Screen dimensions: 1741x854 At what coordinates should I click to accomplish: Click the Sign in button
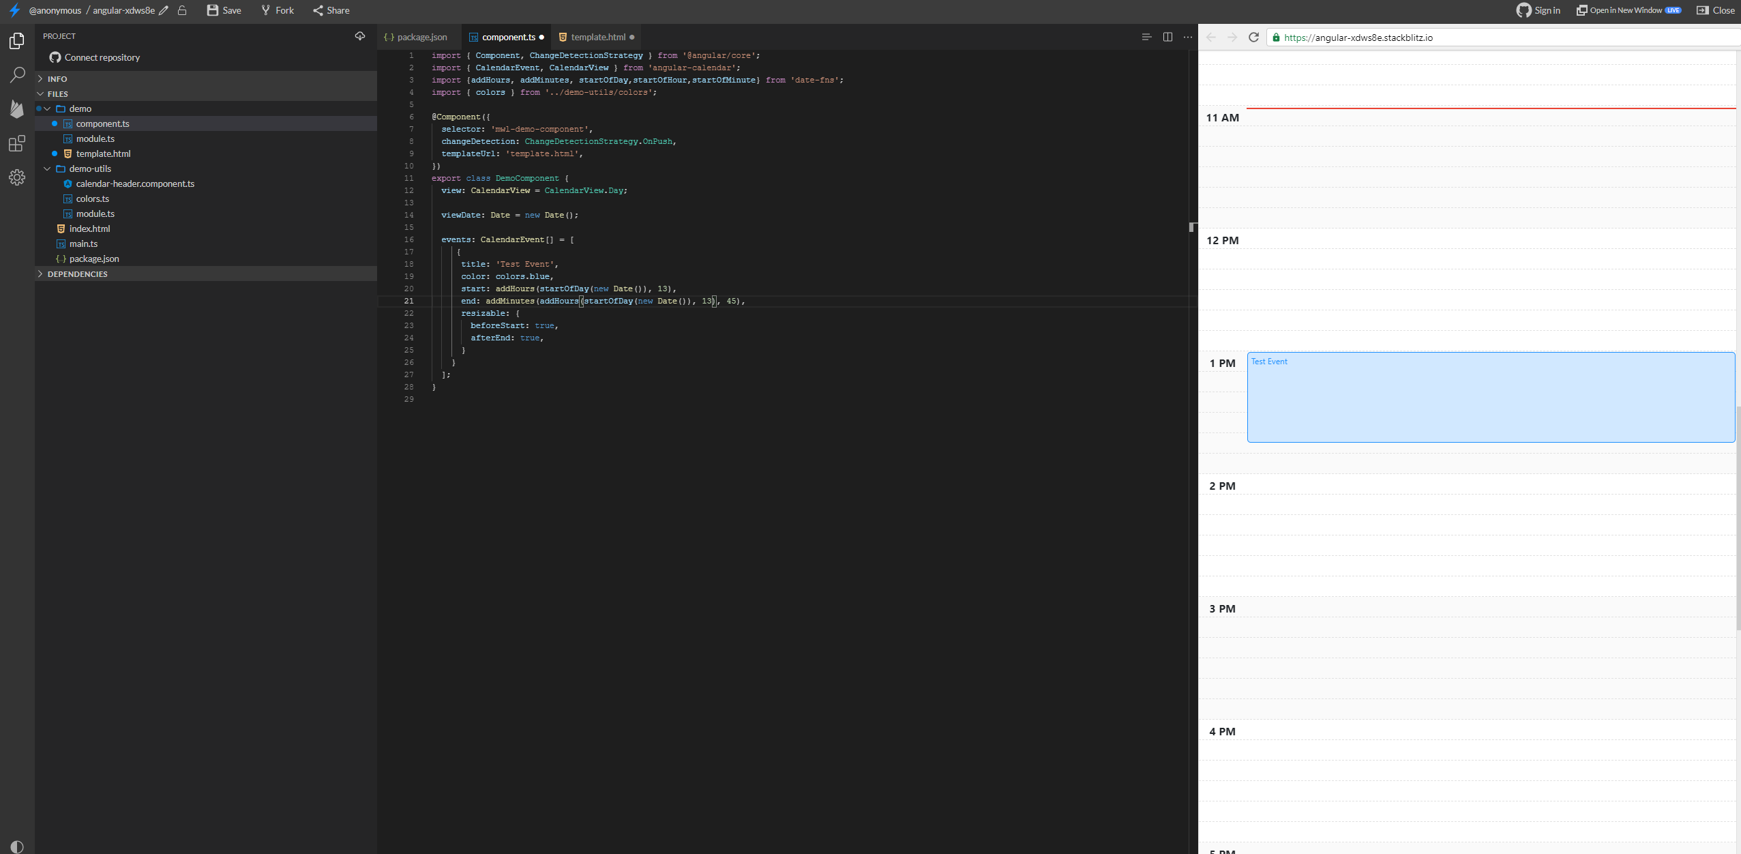1538,10
